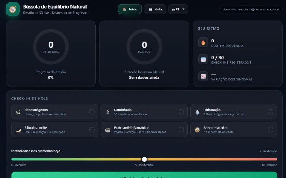Toggle Prato anti-inflamatório completion circle
The image size is (286, 178).
click(x=181, y=130)
